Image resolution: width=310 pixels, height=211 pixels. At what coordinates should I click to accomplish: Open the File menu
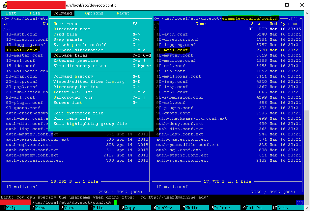pyautogui.click(x=35, y=13)
